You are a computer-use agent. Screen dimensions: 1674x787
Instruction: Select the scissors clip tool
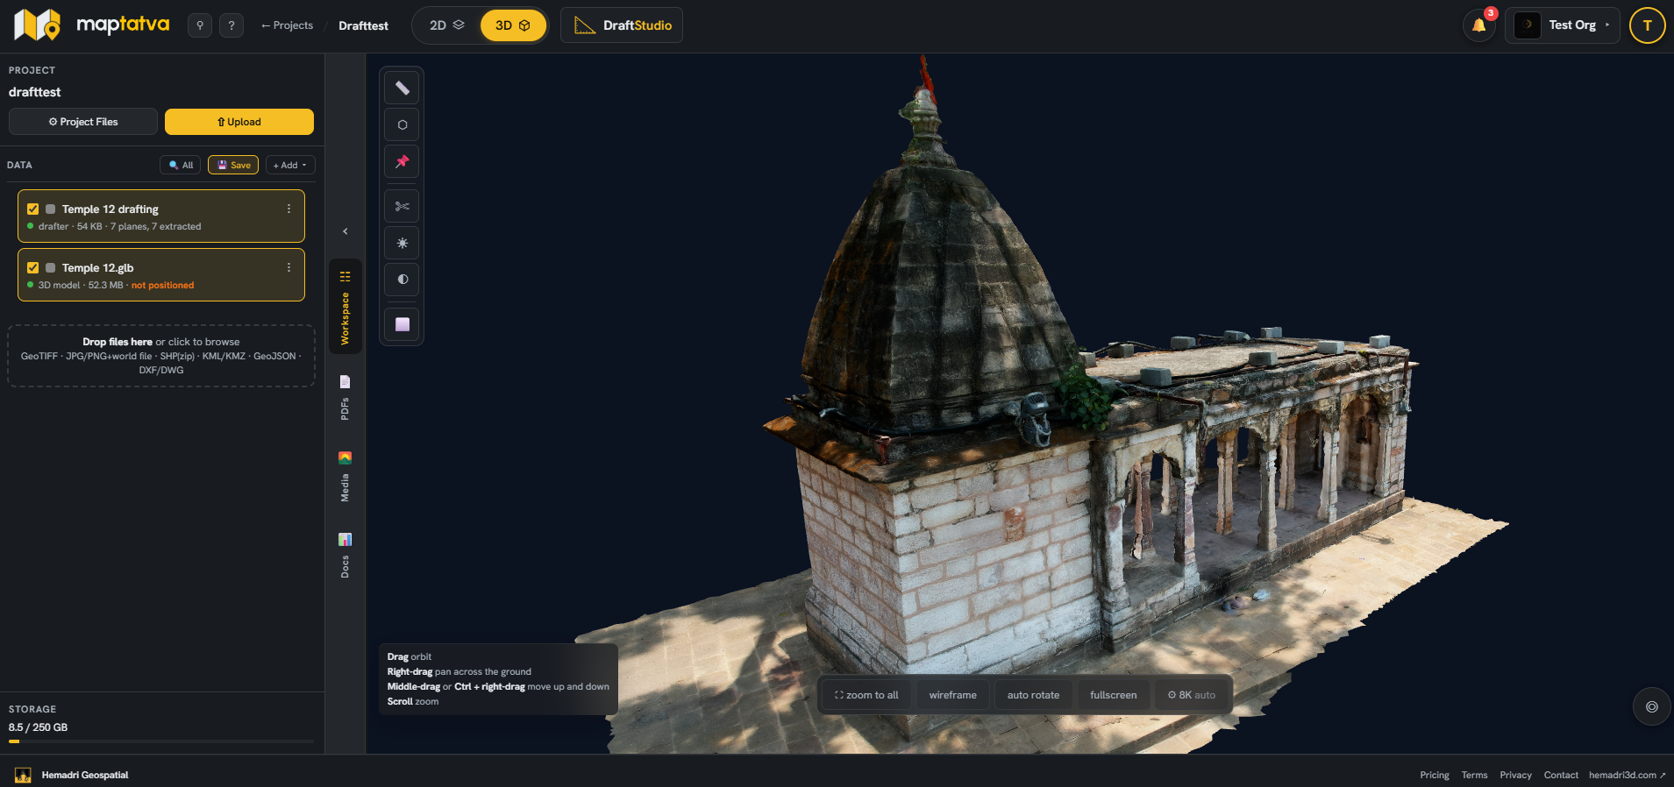tap(402, 206)
